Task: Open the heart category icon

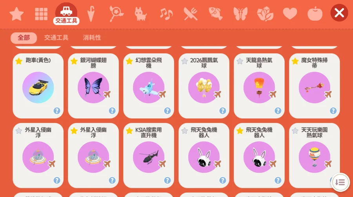Action: pos(290,13)
